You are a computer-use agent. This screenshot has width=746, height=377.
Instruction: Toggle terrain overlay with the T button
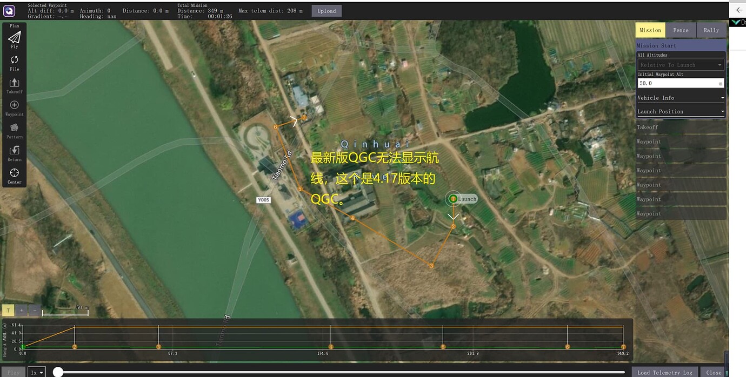(8, 310)
